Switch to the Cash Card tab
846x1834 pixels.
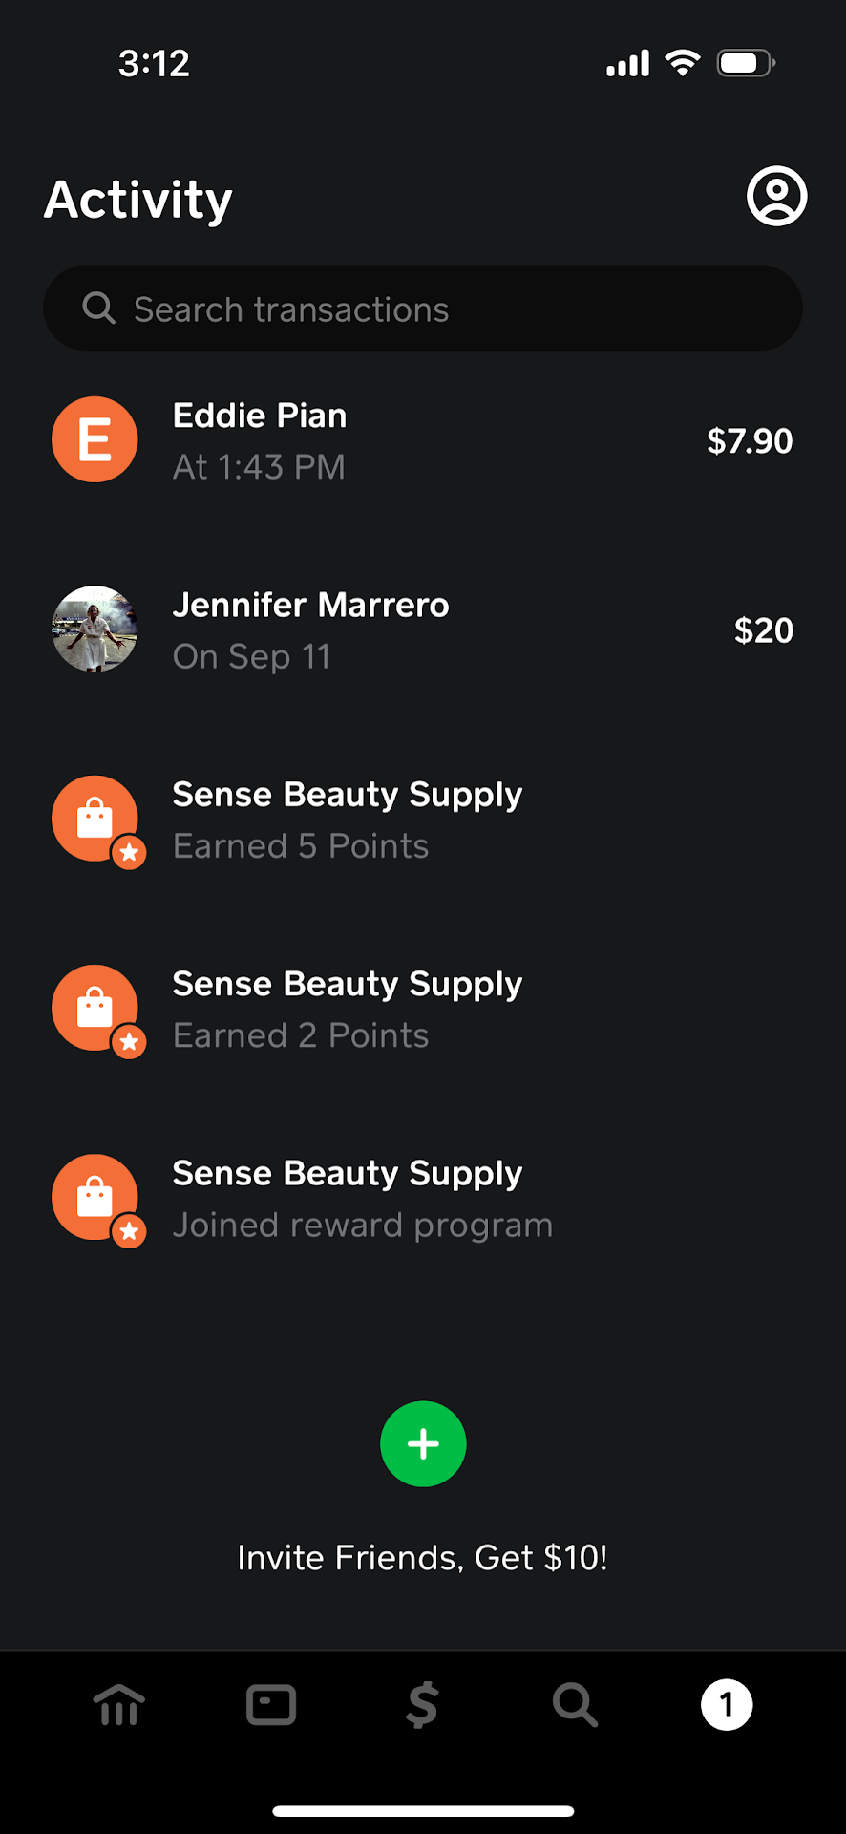click(271, 1705)
